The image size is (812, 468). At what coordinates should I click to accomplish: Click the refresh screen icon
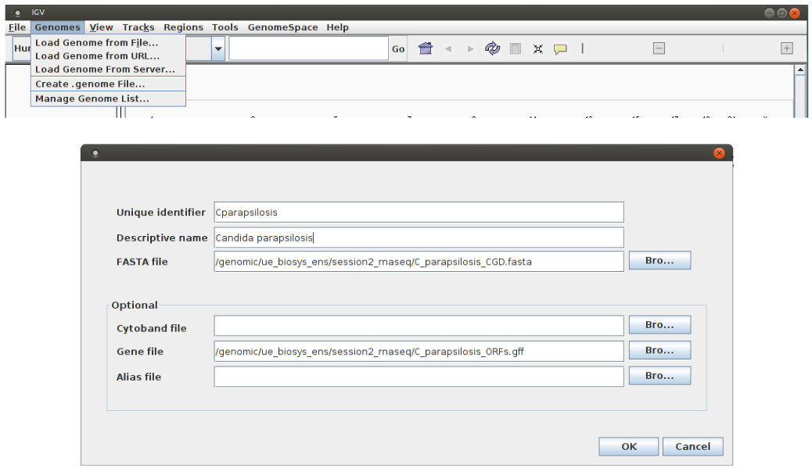point(492,48)
